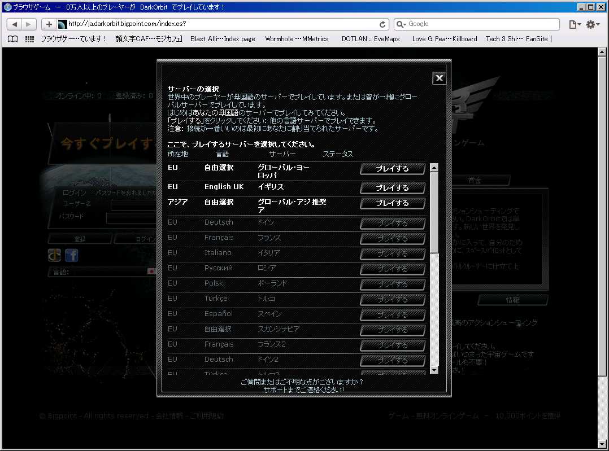Image resolution: width=609 pixels, height=451 pixels.
Task: Click the page scrollbar down arrow
Action: [602, 444]
